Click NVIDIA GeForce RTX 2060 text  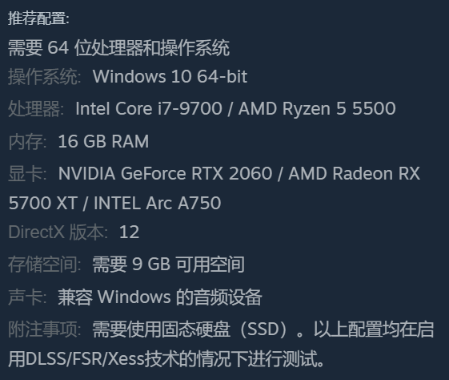tap(165, 173)
